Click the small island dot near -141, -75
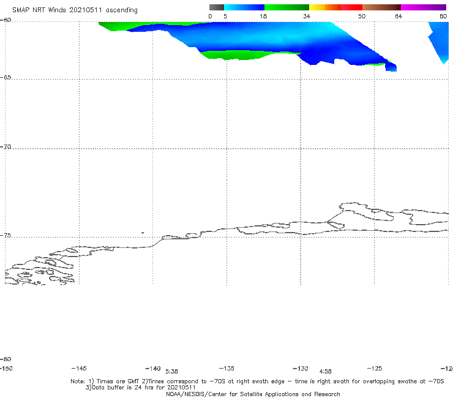Image resolution: width=453 pixels, height=398 pixels. (x=143, y=233)
